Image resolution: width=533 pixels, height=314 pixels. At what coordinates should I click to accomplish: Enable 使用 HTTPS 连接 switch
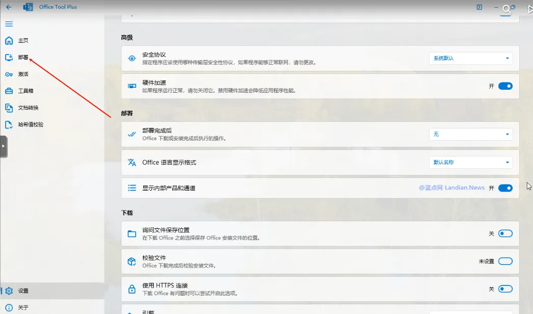pos(505,289)
